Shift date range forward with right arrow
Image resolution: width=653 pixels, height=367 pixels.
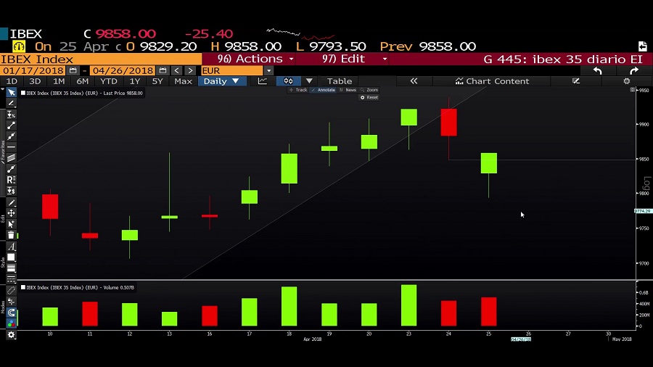click(x=190, y=70)
